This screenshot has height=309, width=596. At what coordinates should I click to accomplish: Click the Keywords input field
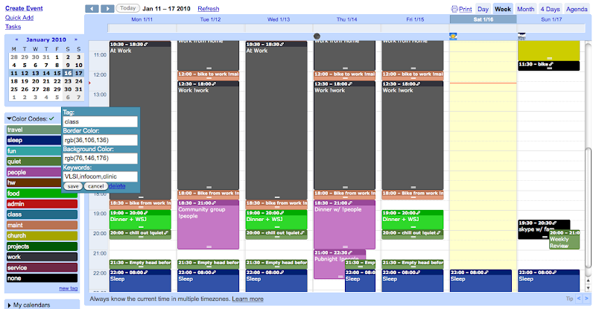101,176
